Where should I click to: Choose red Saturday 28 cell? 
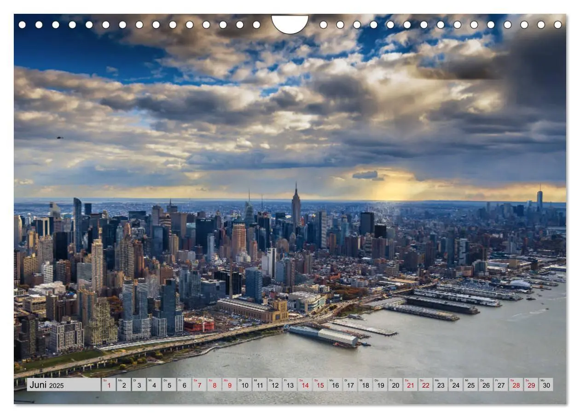pyautogui.click(x=516, y=385)
